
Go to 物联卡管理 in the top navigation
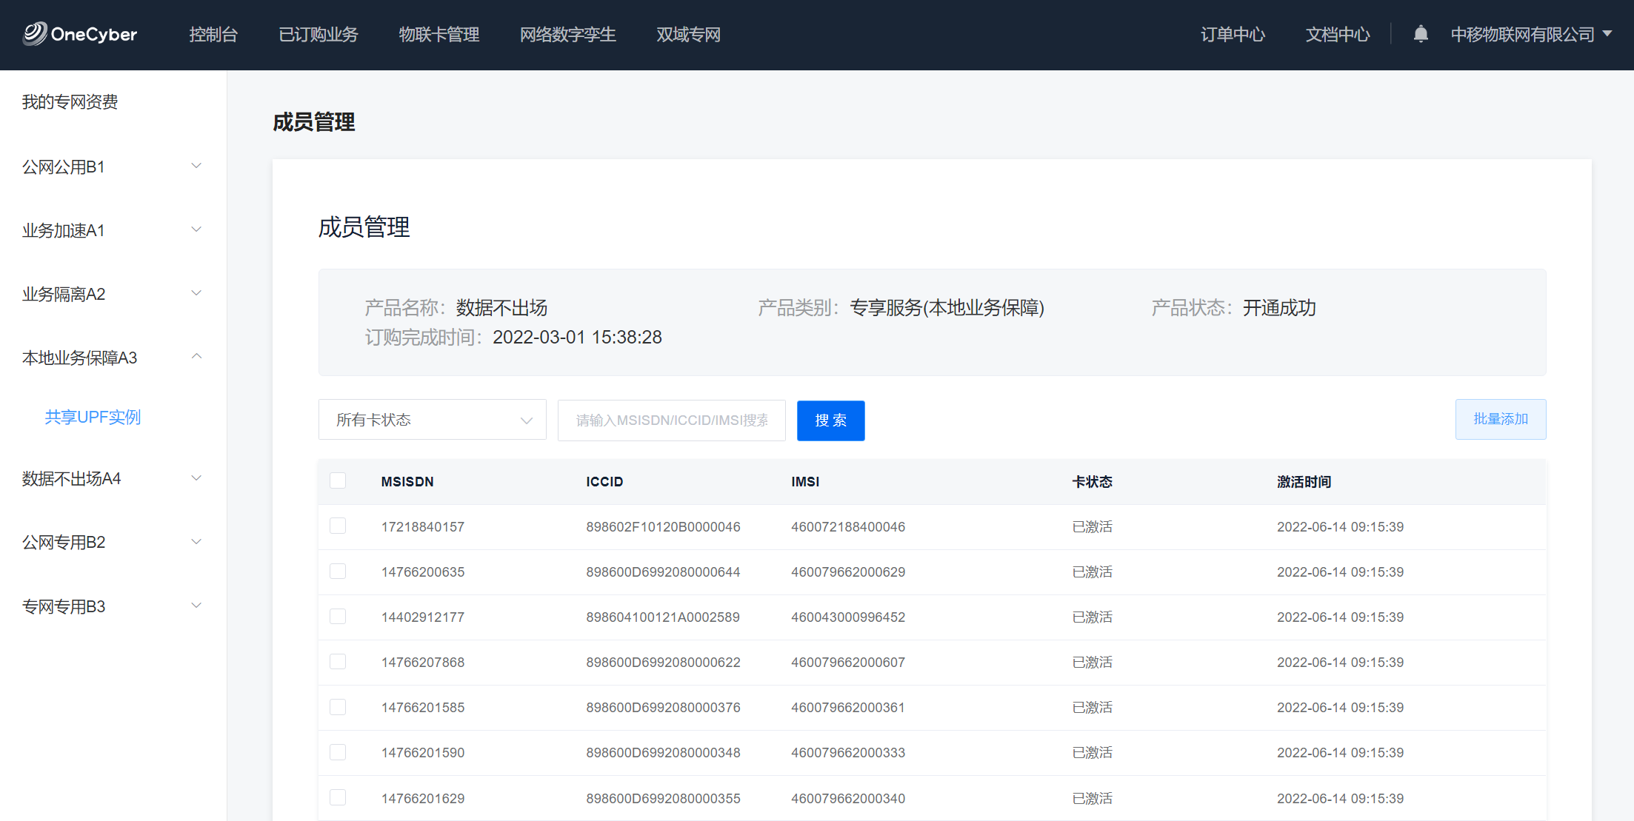coord(438,34)
